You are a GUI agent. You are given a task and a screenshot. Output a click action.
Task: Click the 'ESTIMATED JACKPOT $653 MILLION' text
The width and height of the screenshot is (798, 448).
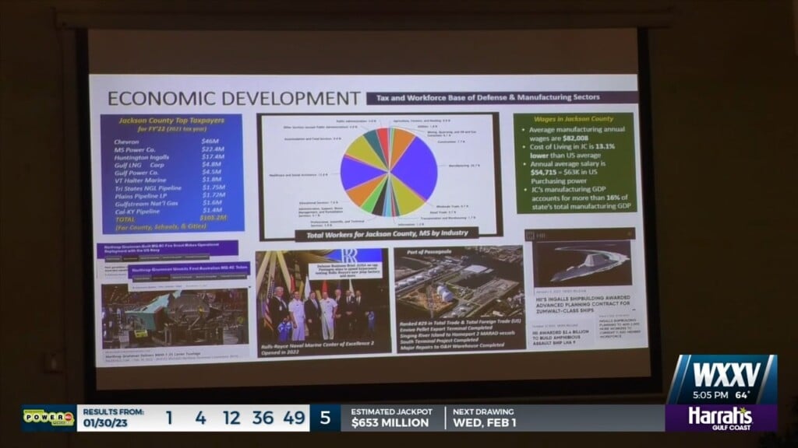[x=391, y=418]
